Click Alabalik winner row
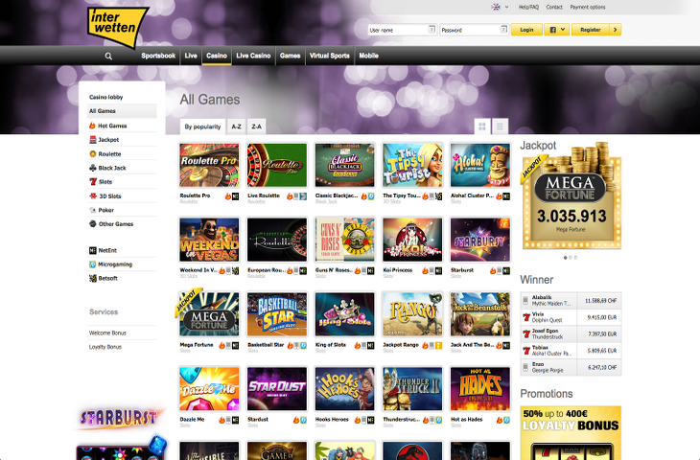The height and width of the screenshot is (460, 700). click(571, 301)
